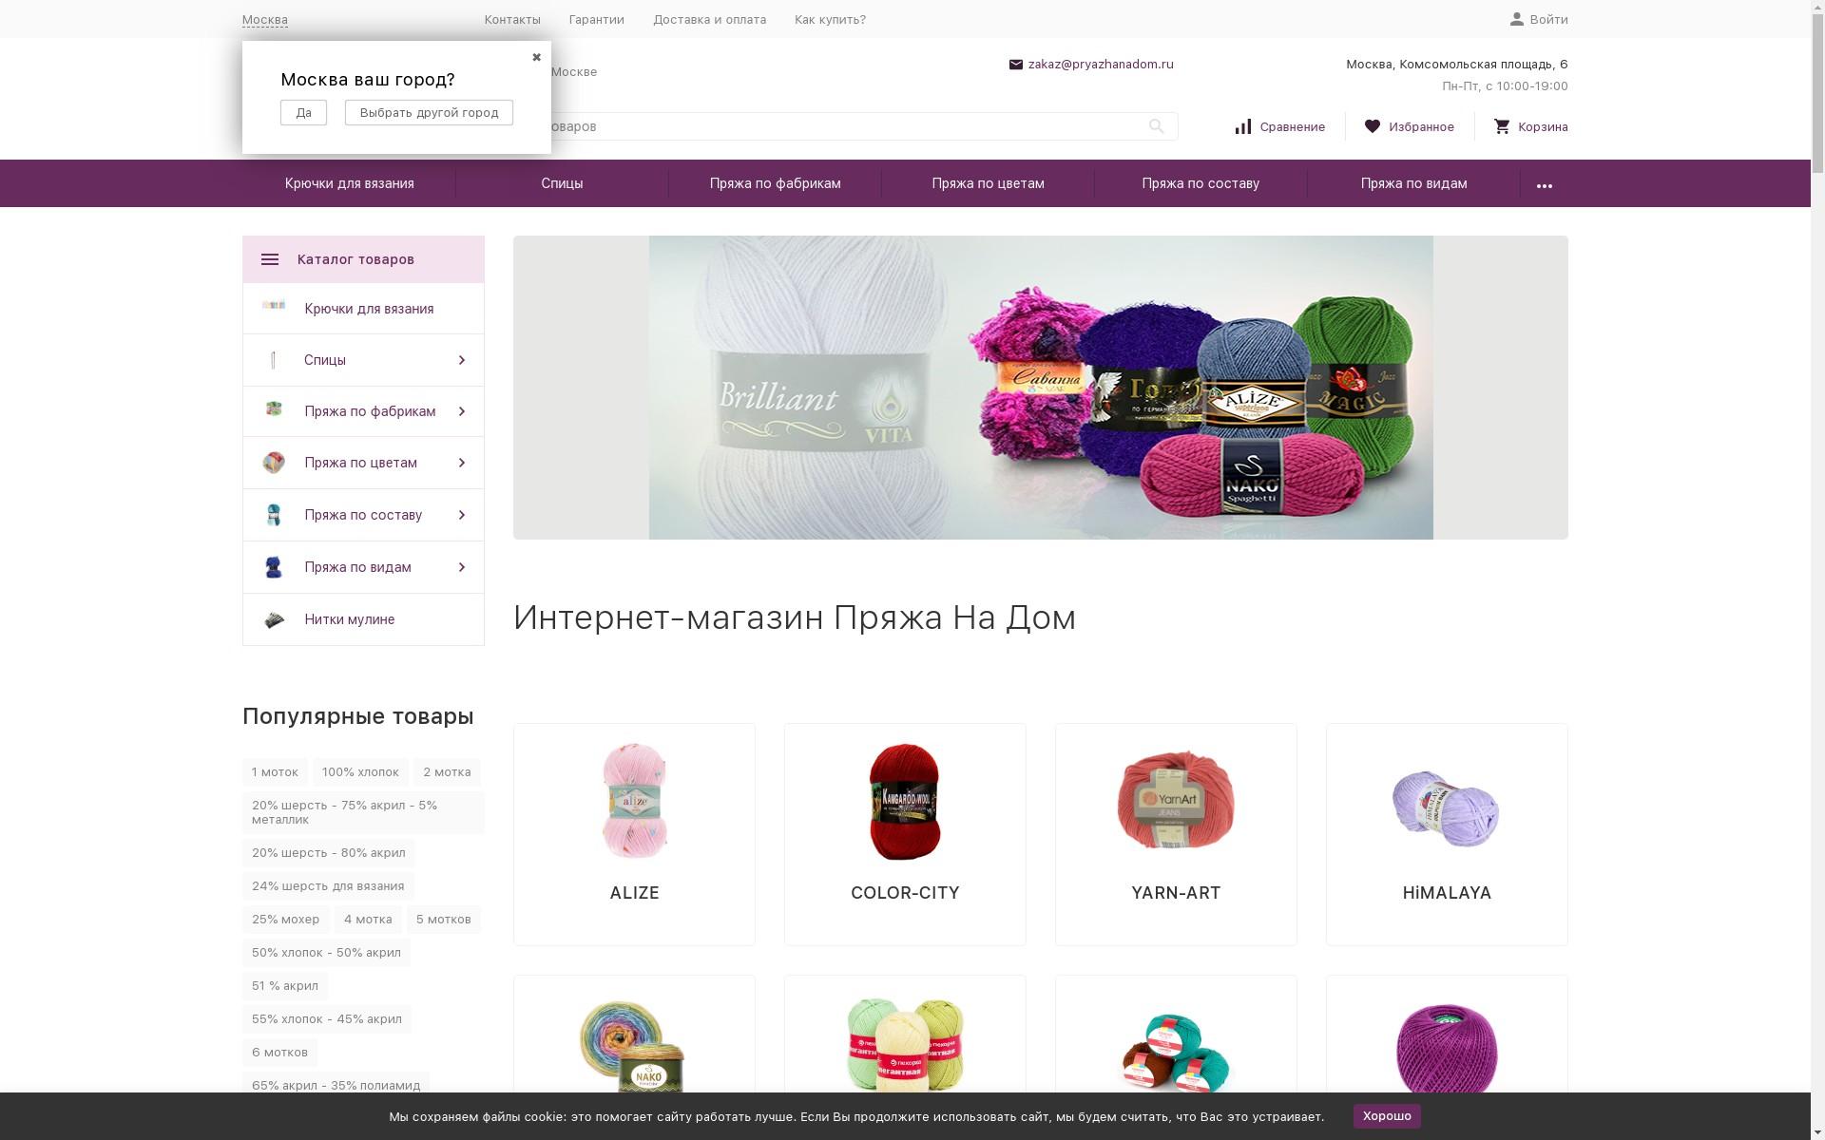Click the catalog hamburger menu icon
1825x1140 pixels.
[x=270, y=259]
